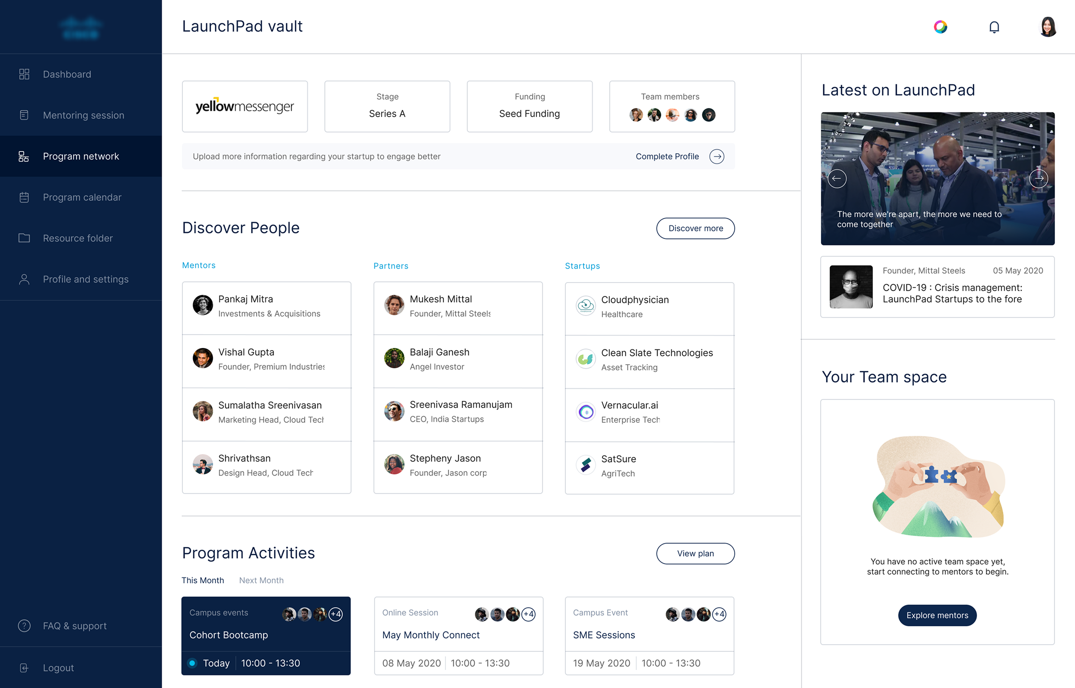
Task: Open the news carousel image
Action: (x=937, y=179)
